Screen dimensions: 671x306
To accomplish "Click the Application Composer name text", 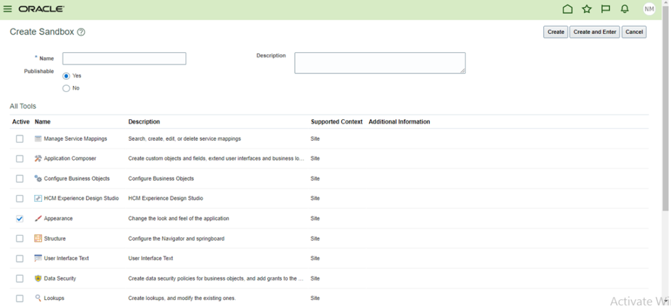I will tap(69, 159).
